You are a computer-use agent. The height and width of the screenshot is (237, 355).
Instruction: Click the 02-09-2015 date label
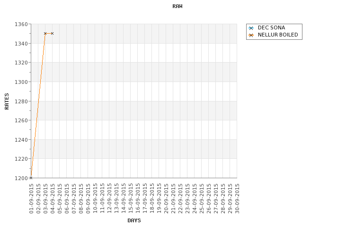click(x=38, y=199)
